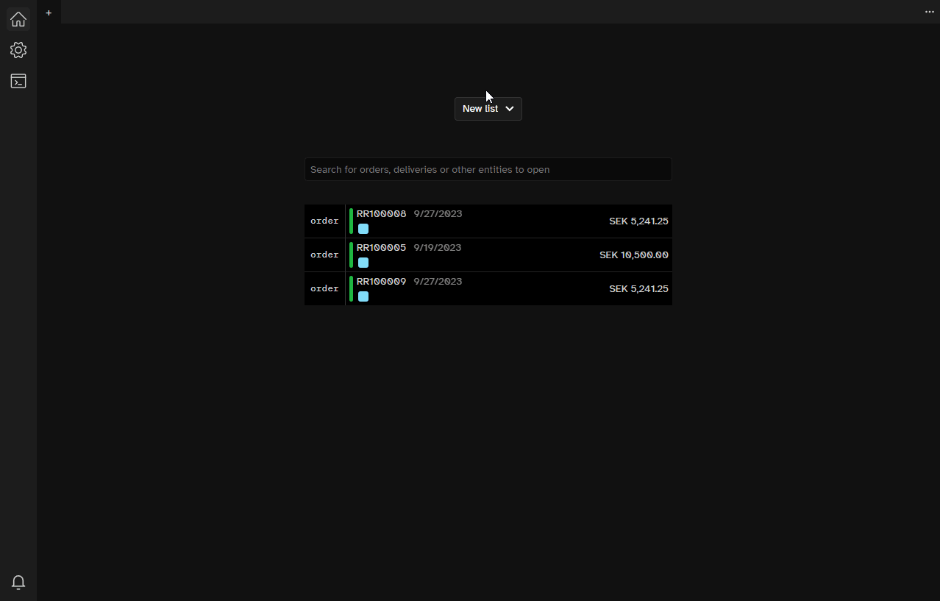Open the overflow menu with three dots

[929, 12]
